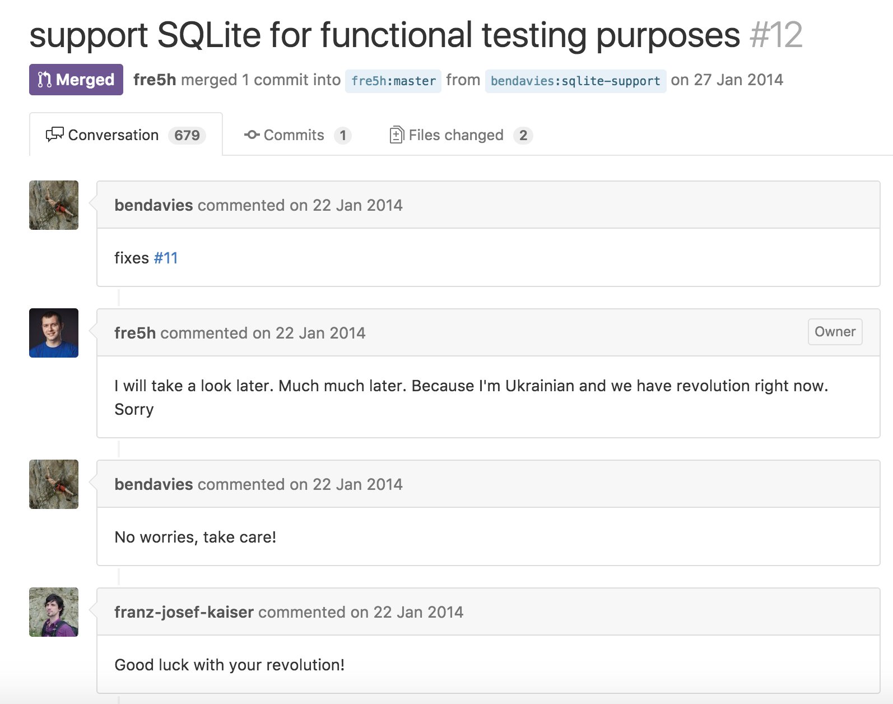
Task: Click bendavies author name on first comment
Action: pos(154,205)
